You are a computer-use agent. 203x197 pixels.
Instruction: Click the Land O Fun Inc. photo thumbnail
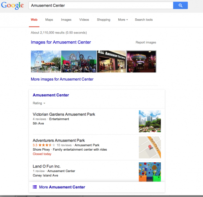point(150,172)
